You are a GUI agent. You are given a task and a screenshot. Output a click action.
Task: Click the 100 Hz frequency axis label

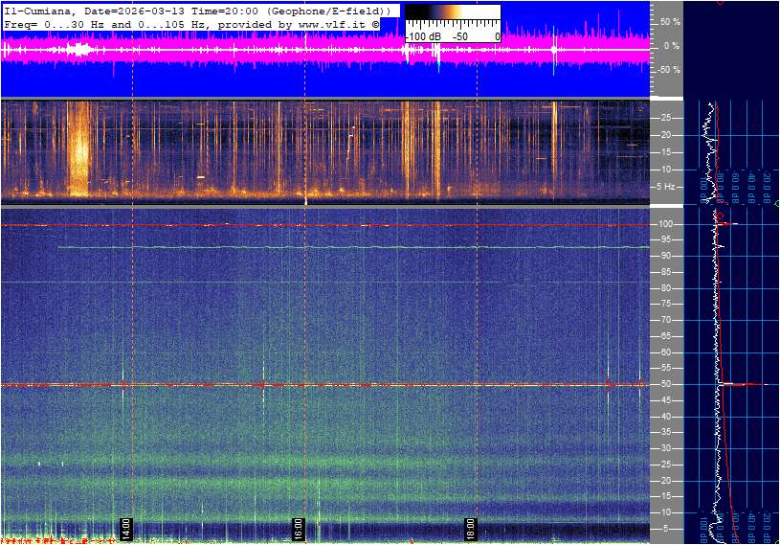pyautogui.click(x=669, y=223)
